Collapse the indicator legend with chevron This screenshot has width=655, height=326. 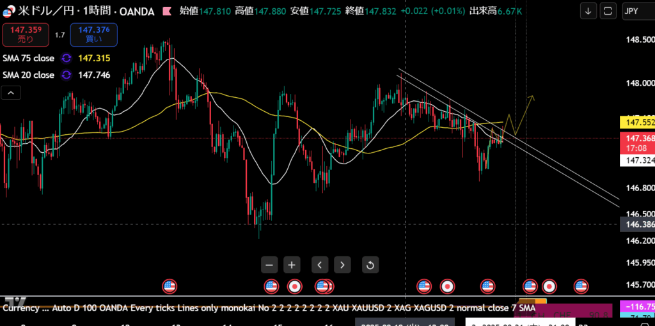tap(12, 93)
